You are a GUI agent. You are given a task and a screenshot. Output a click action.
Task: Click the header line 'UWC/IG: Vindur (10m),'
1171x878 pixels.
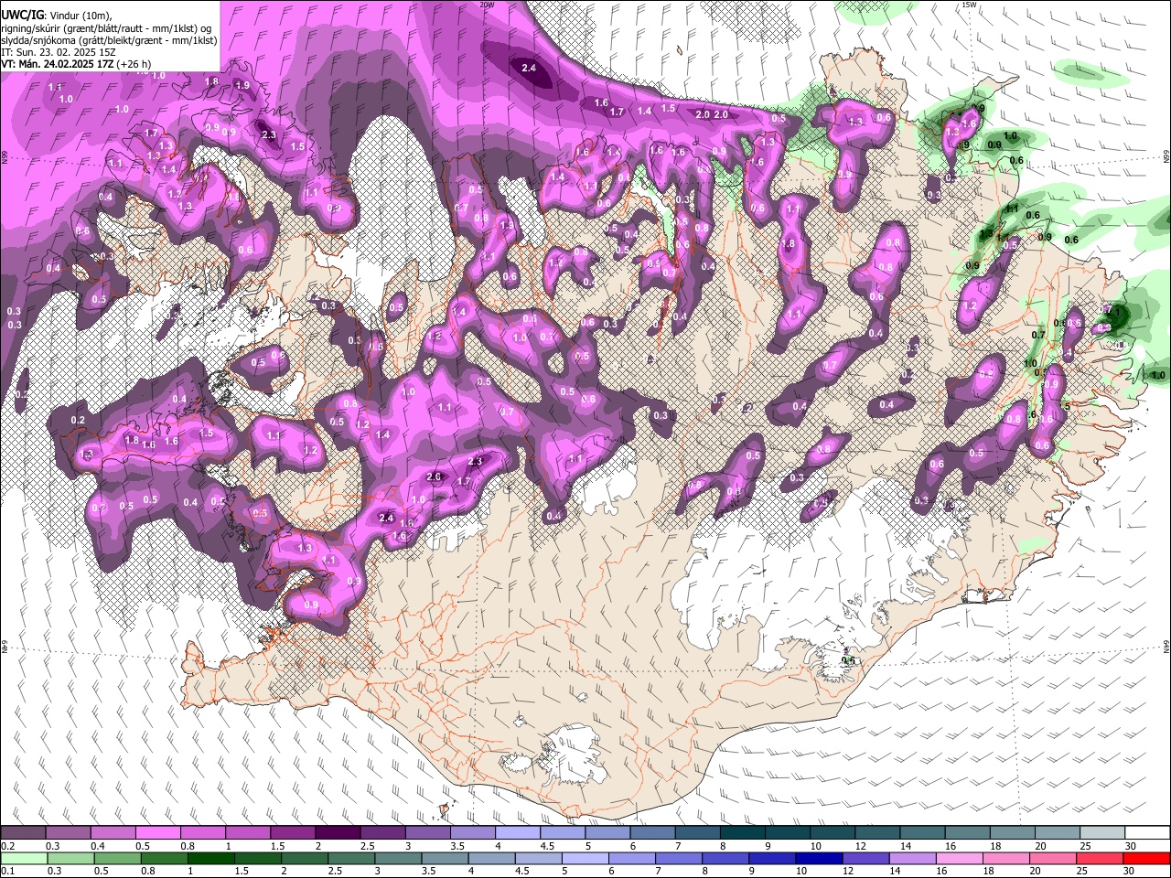coord(57,14)
